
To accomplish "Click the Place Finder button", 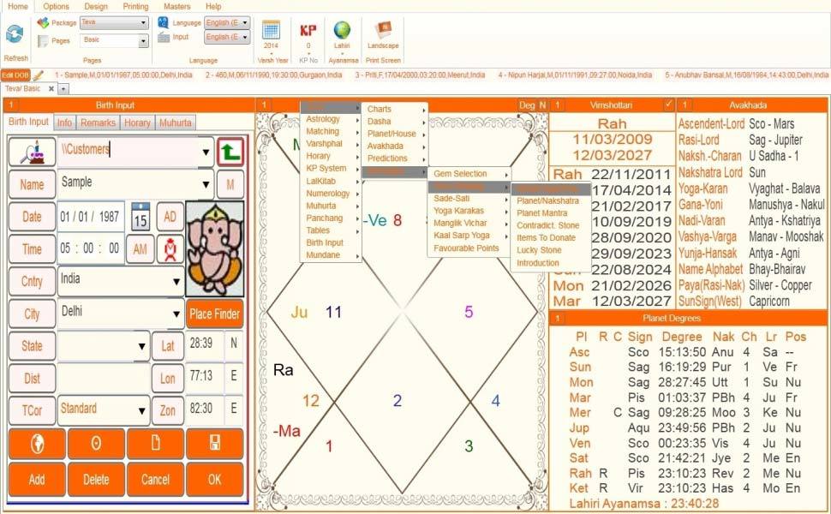I will [x=215, y=314].
